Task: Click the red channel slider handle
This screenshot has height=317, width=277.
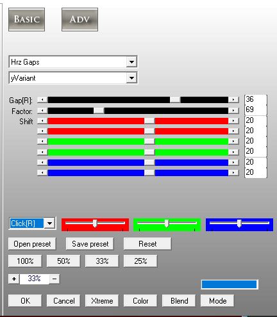Action: pyautogui.click(x=95, y=224)
